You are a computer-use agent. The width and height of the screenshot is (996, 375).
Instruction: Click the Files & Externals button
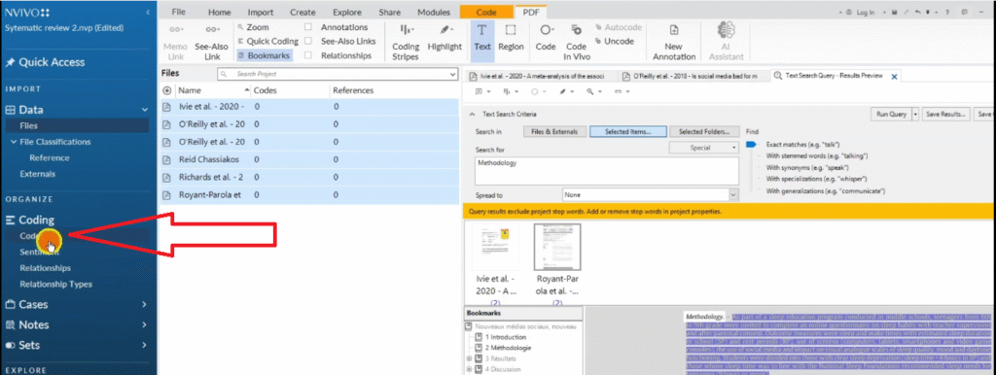[x=553, y=132]
